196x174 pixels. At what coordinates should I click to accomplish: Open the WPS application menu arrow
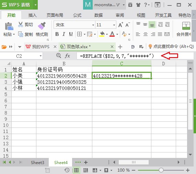(35, 5)
